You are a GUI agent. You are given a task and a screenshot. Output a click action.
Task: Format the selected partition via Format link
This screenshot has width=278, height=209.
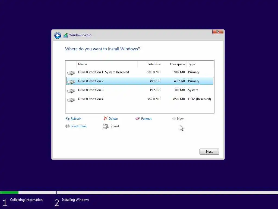click(x=146, y=119)
